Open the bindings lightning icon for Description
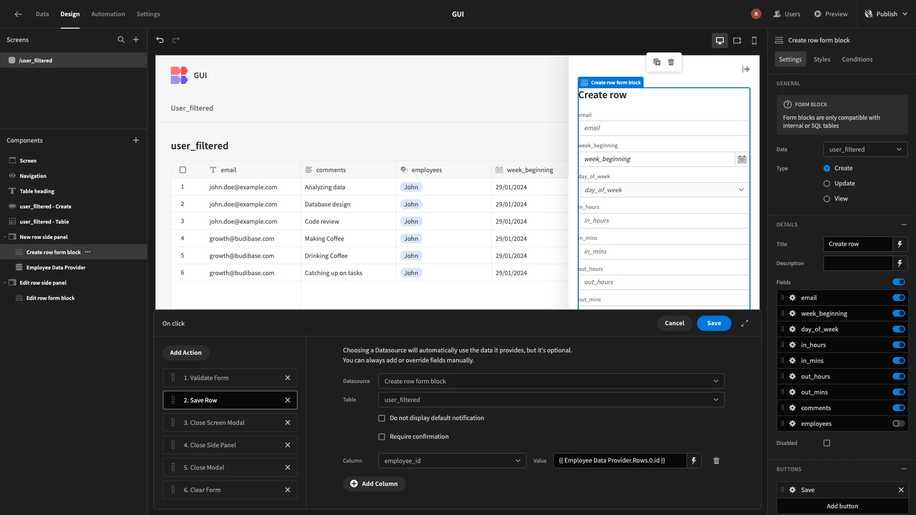Viewport: 916px width, 515px height. coord(900,263)
